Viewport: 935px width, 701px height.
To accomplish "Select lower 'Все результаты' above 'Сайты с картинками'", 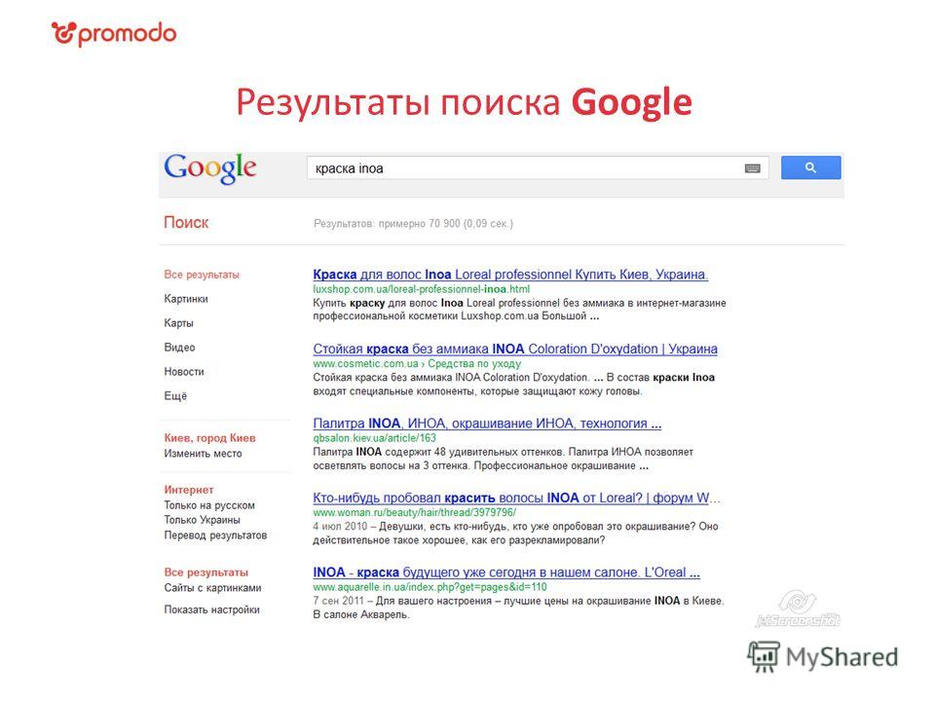I will pos(206,572).
